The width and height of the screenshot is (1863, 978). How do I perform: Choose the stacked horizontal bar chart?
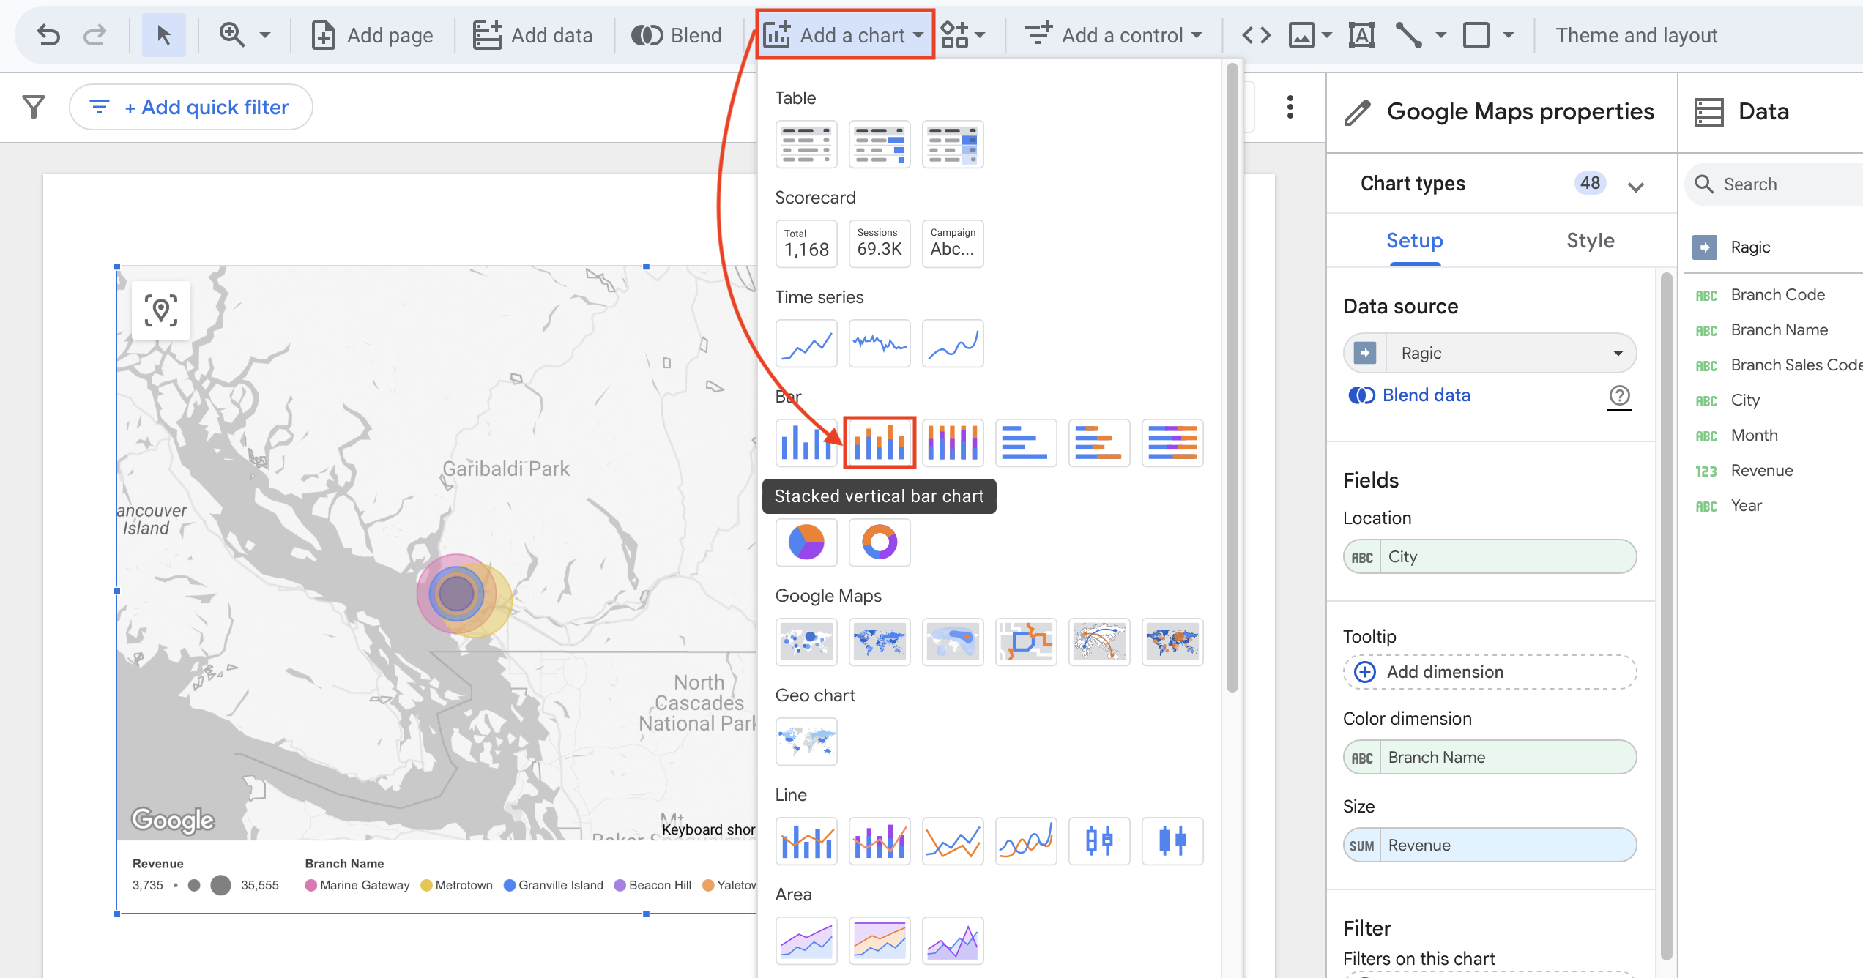[x=1099, y=443]
